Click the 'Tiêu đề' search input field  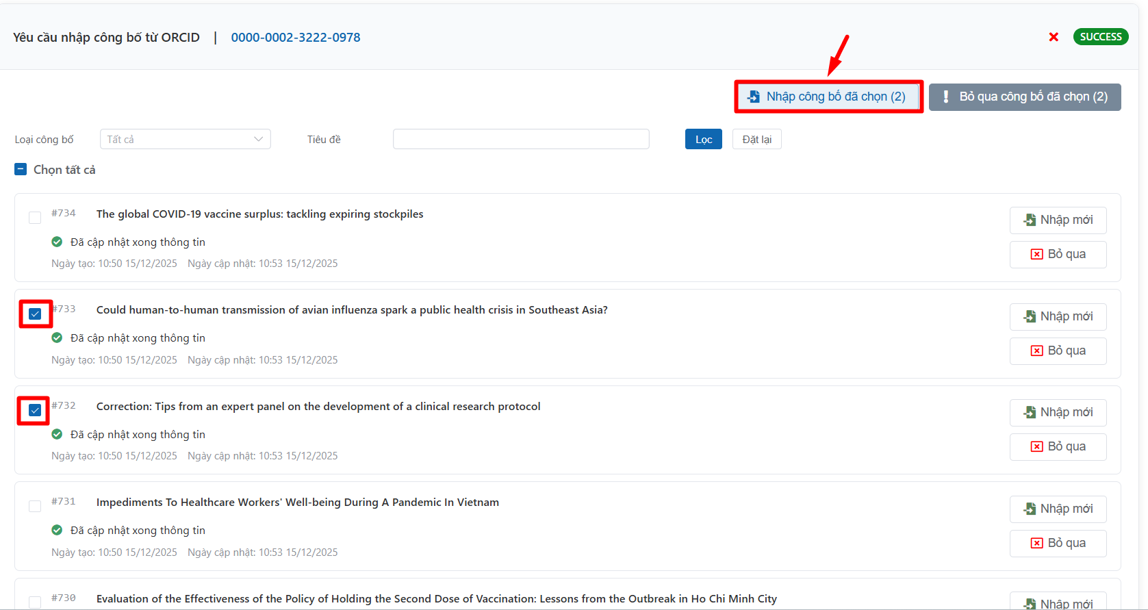click(x=520, y=139)
